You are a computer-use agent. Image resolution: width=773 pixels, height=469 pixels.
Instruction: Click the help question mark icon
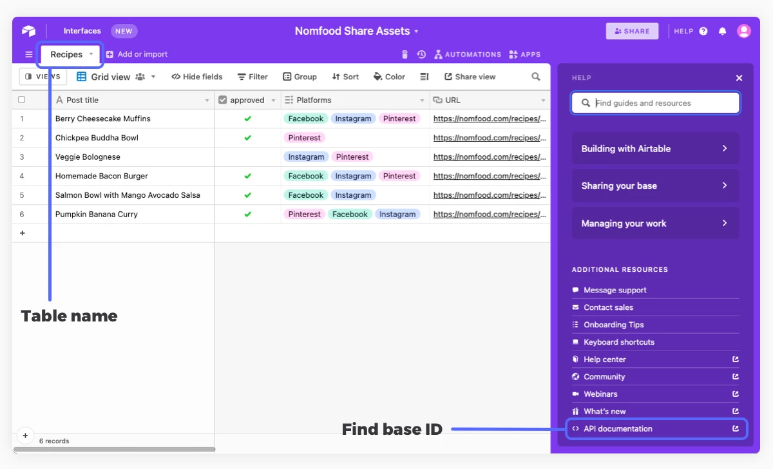[703, 31]
